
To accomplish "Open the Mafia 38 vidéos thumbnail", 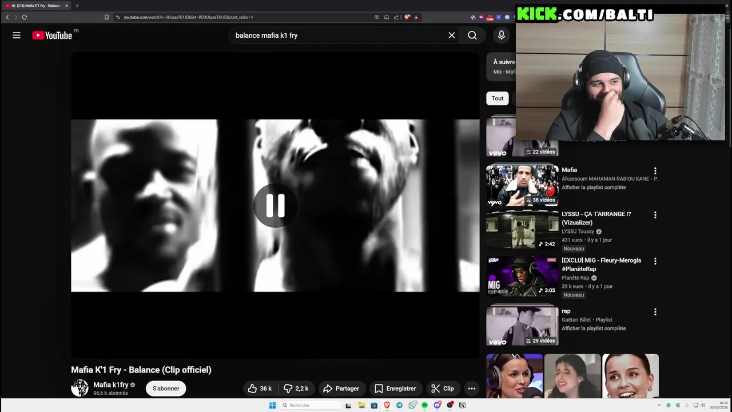I will click(x=522, y=185).
